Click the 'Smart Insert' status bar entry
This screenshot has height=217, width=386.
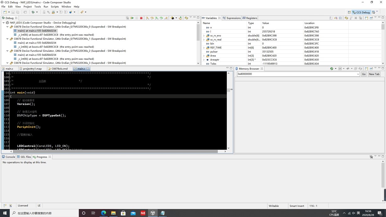pos(297,206)
